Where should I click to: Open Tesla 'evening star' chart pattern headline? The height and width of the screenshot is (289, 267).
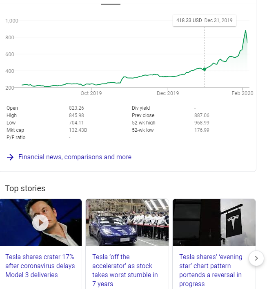tap(211, 270)
